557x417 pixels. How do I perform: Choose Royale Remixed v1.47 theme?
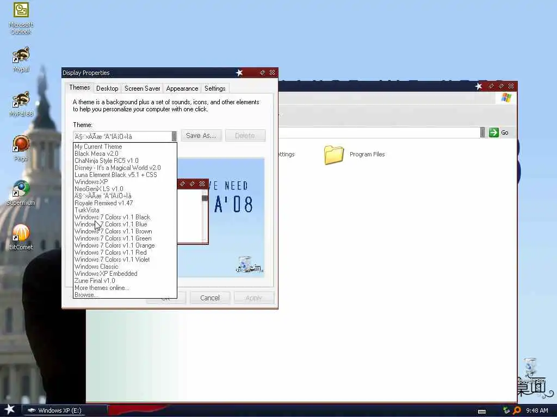(x=125, y=203)
